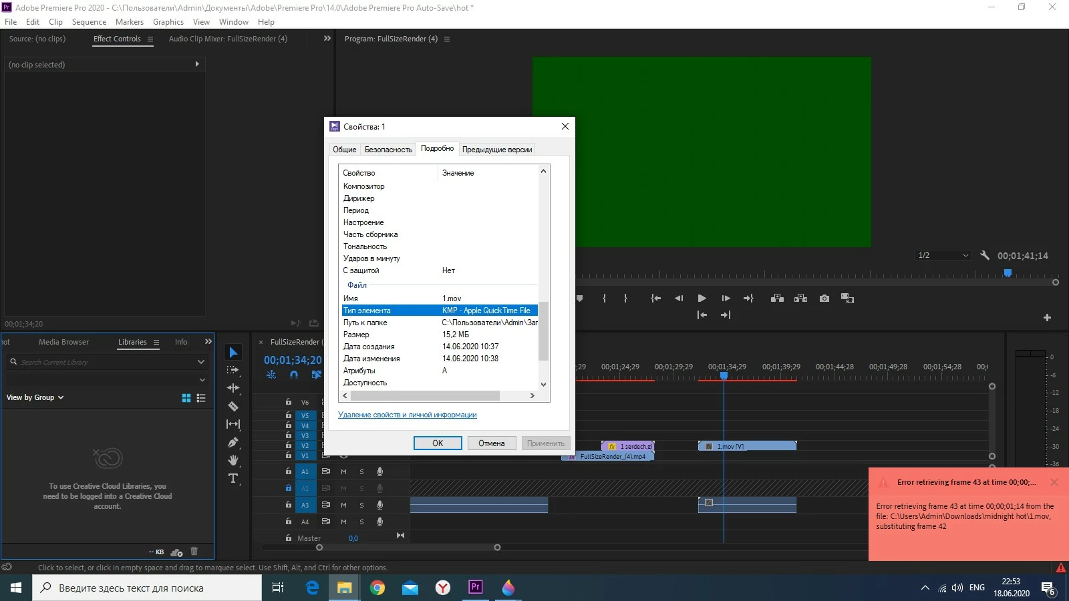Click OK in the properties dialog
Viewport: 1069px width, 601px height.
(x=438, y=443)
